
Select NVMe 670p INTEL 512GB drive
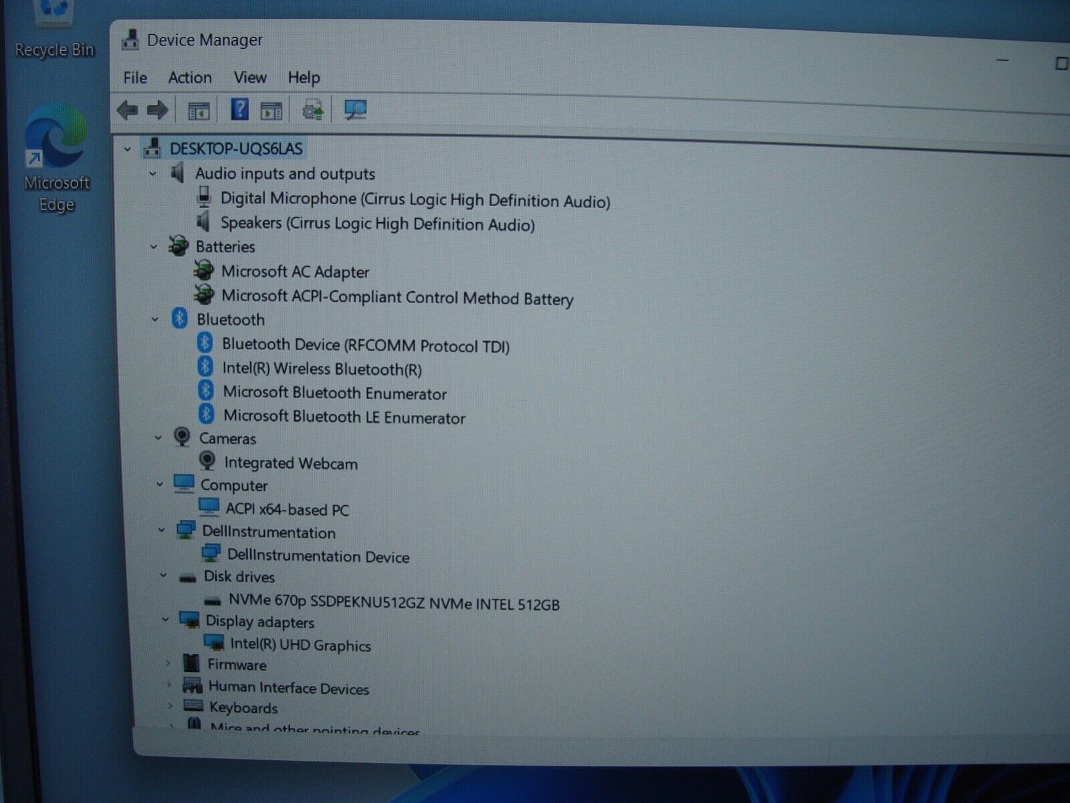[x=394, y=602]
